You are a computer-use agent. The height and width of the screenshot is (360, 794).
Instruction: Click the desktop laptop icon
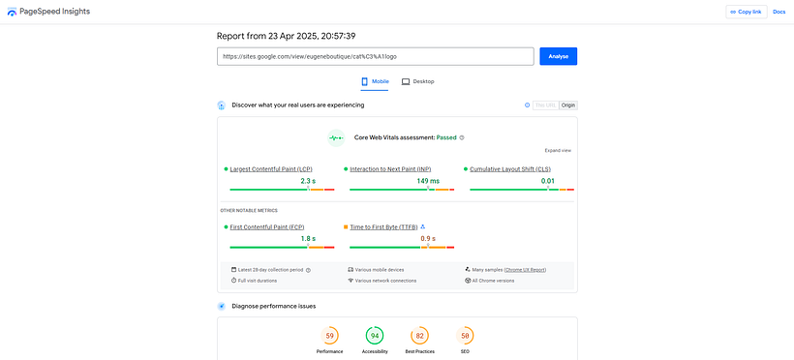point(406,81)
